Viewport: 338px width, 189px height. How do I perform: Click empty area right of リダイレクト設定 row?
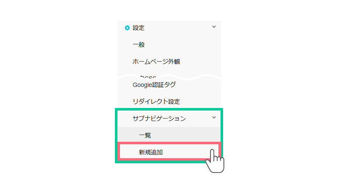click(x=199, y=101)
